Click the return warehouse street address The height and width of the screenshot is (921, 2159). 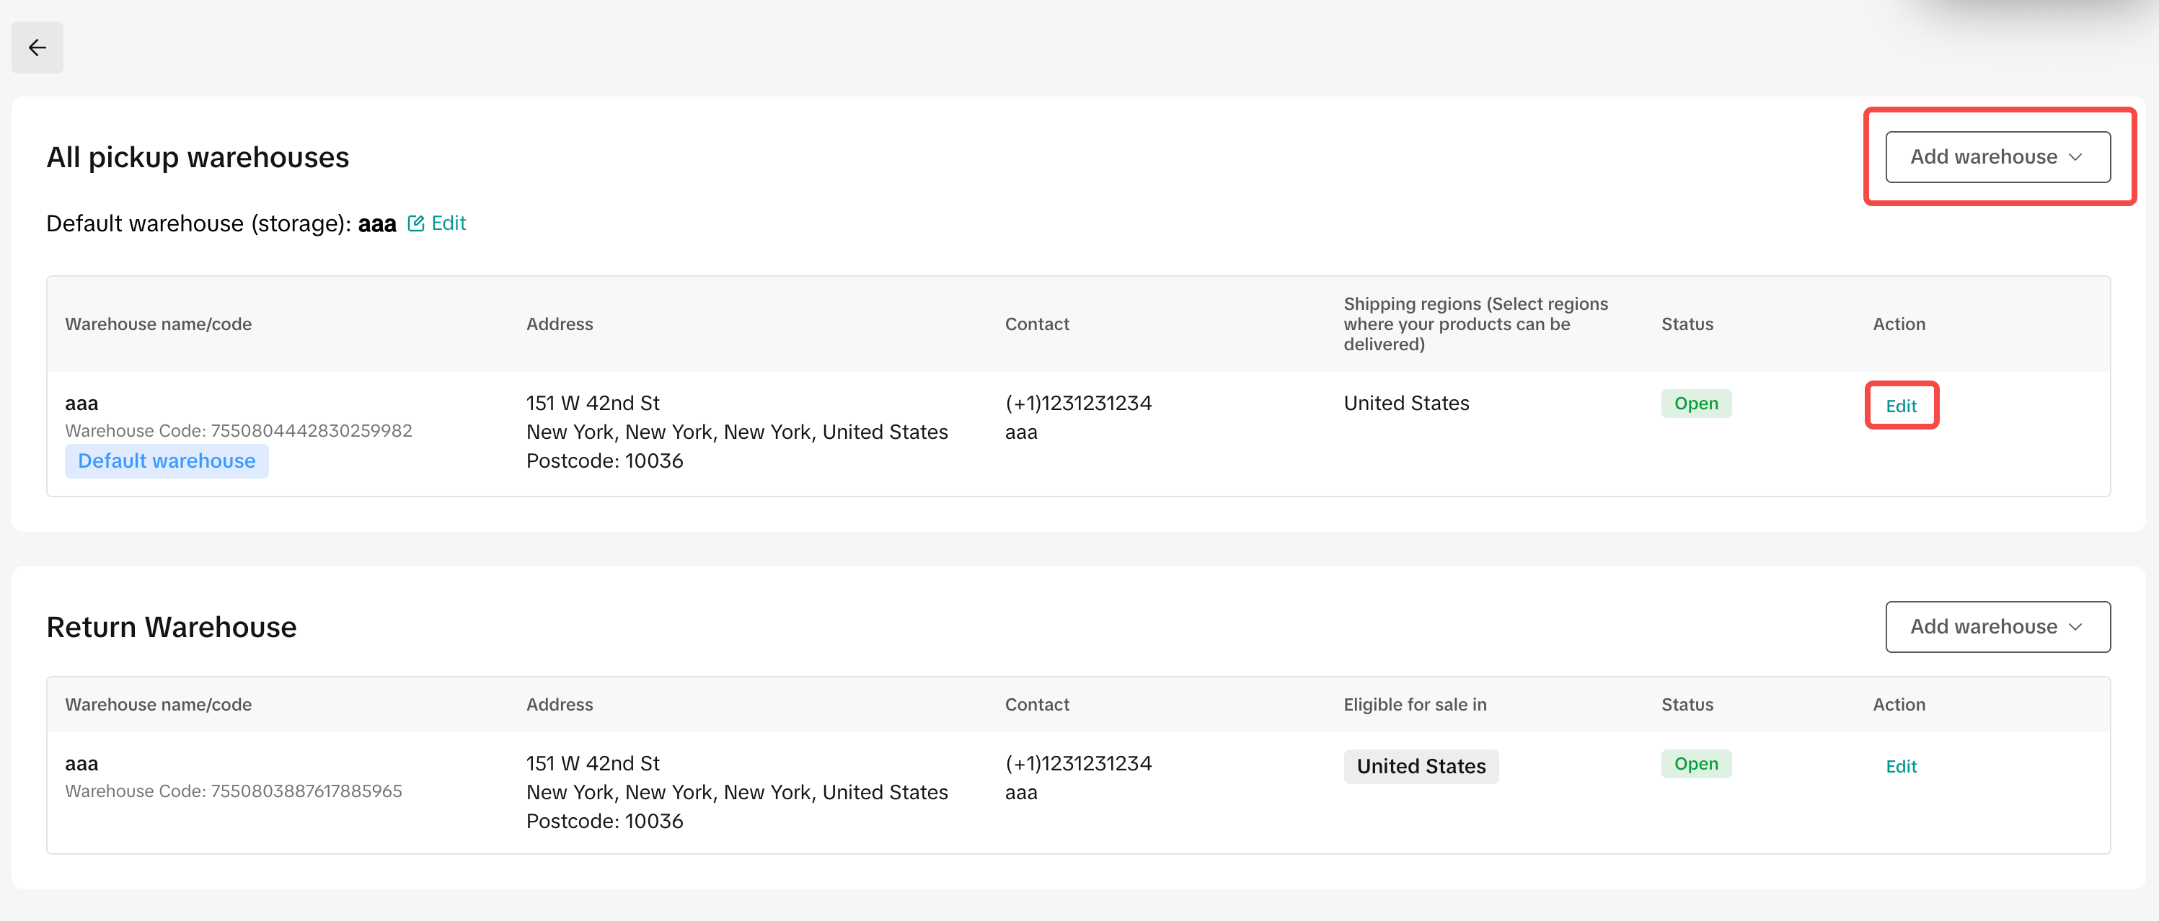[593, 764]
